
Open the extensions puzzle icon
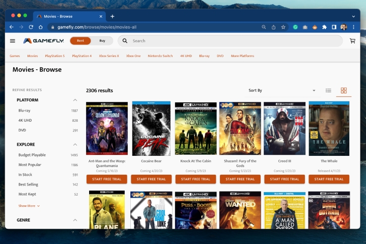coord(324,27)
